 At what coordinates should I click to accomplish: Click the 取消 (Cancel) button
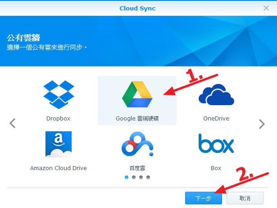tap(245, 198)
